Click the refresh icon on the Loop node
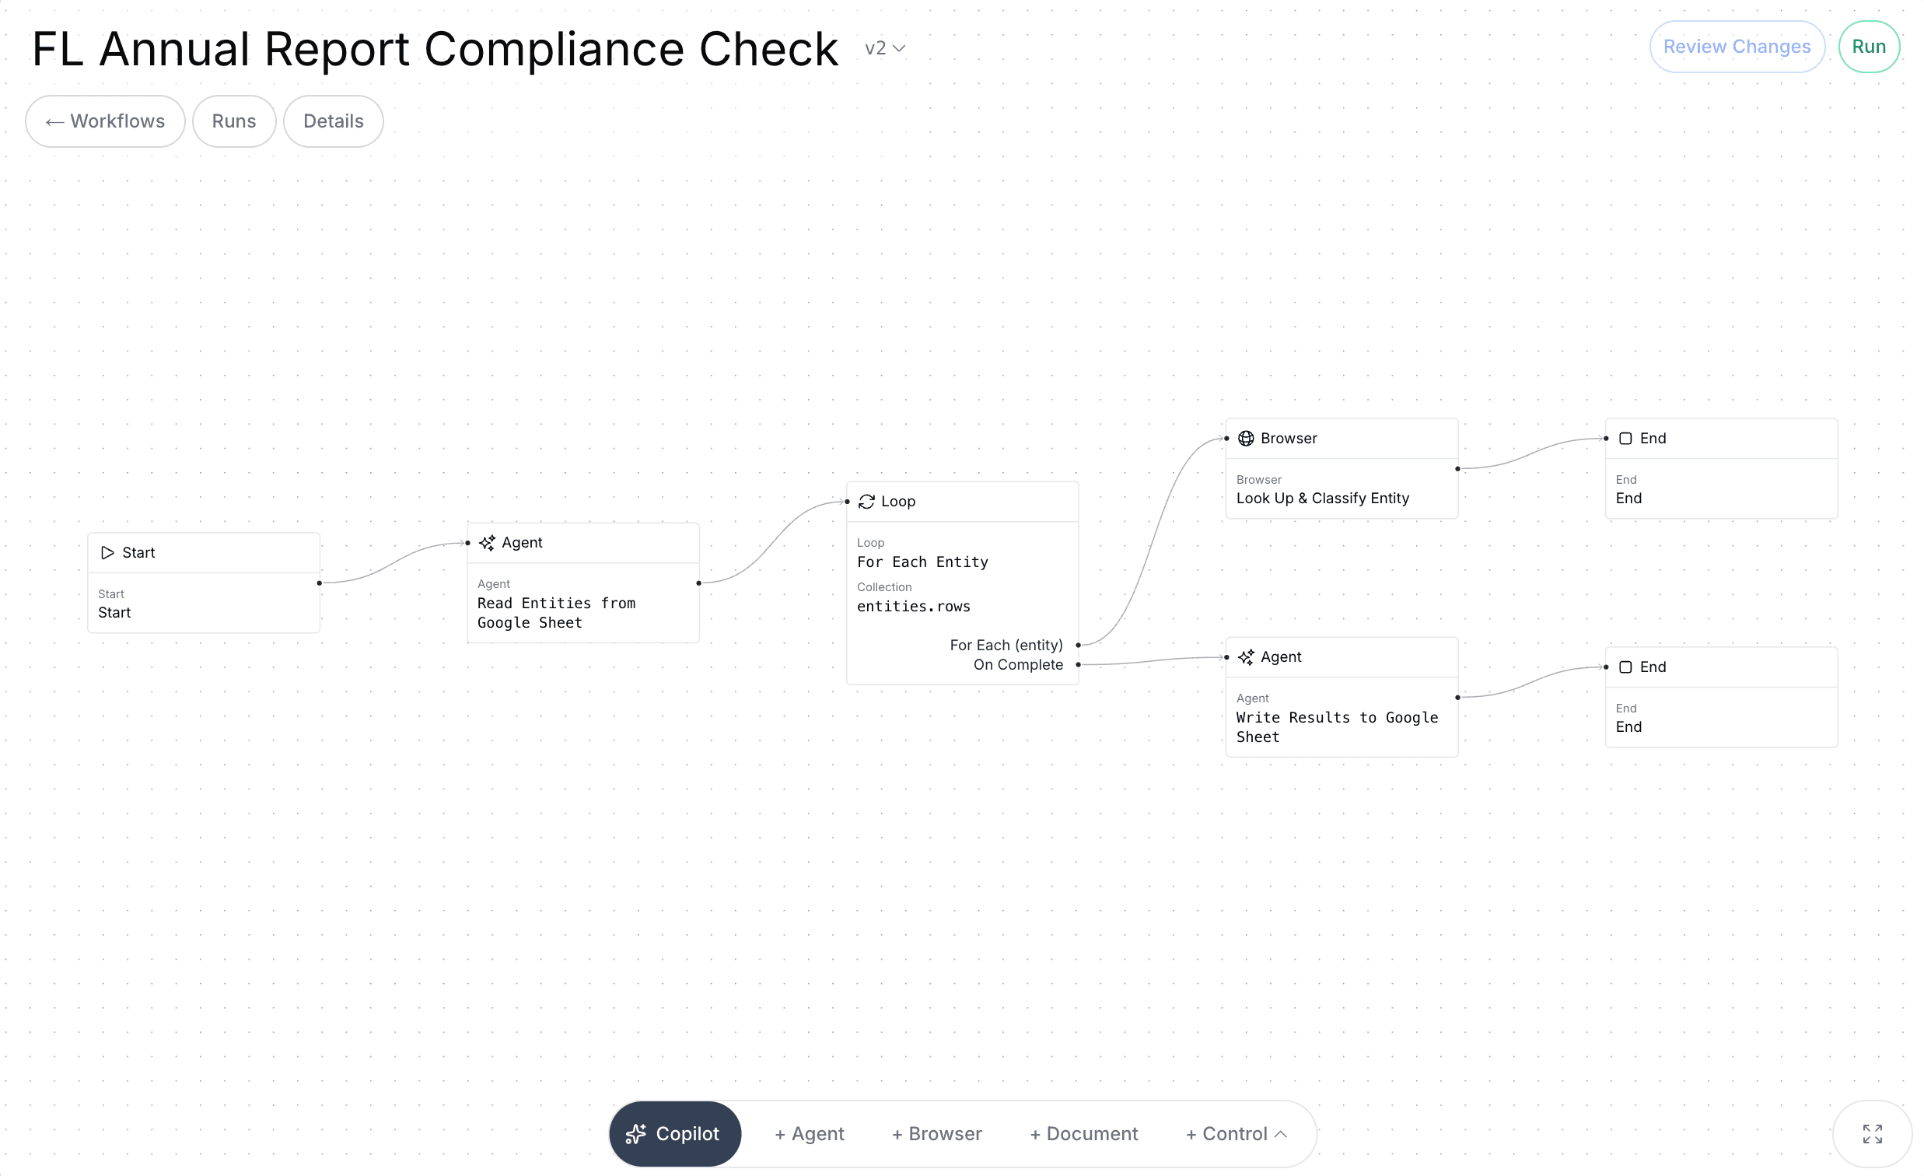The image size is (1924, 1176). coord(867,502)
